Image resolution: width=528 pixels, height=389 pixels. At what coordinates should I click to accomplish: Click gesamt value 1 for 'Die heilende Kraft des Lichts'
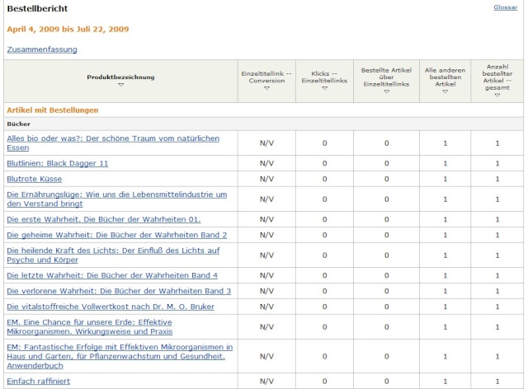(497, 255)
